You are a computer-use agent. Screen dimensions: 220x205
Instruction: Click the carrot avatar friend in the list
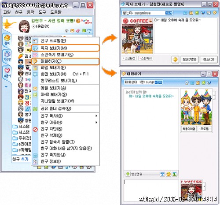click(21, 56)
